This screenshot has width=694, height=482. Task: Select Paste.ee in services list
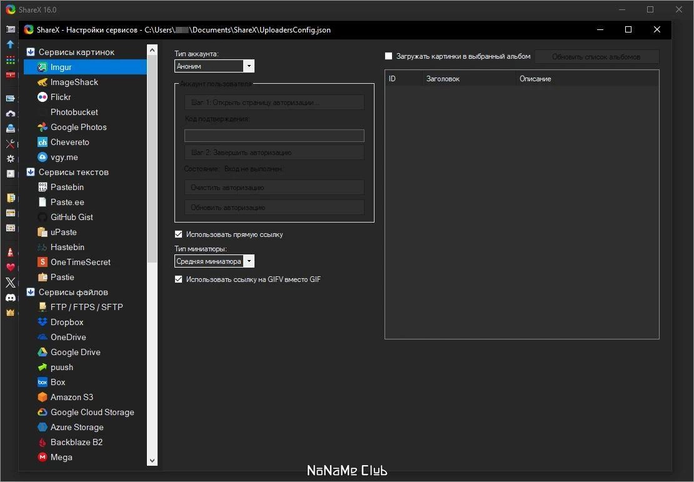tap(68, 203)
